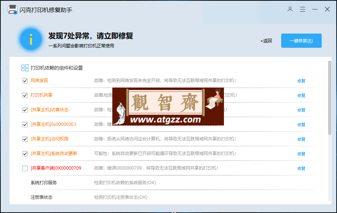Image resolution: width=337 pixels, height=213 pixels.
Task: Open the hamburger menu icon
Action: 302,9
